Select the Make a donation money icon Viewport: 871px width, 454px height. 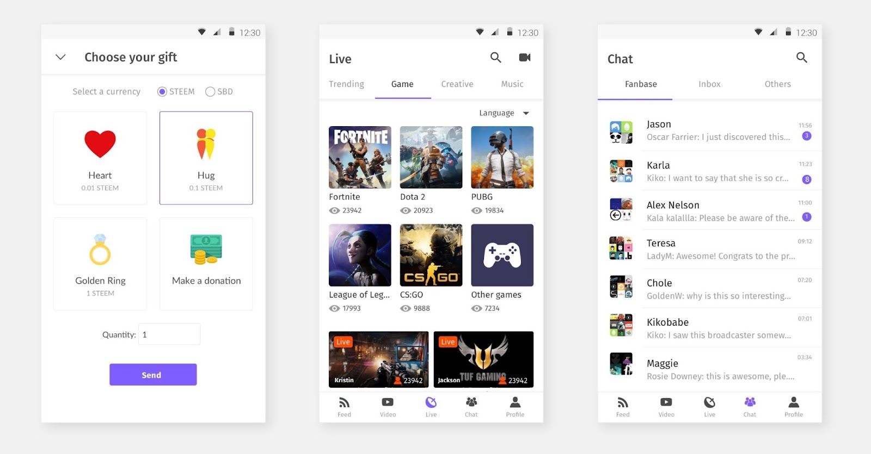click(x=206, y=249)
